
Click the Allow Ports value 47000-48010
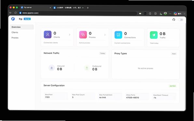pyautogui.click(x=132, y=98)
